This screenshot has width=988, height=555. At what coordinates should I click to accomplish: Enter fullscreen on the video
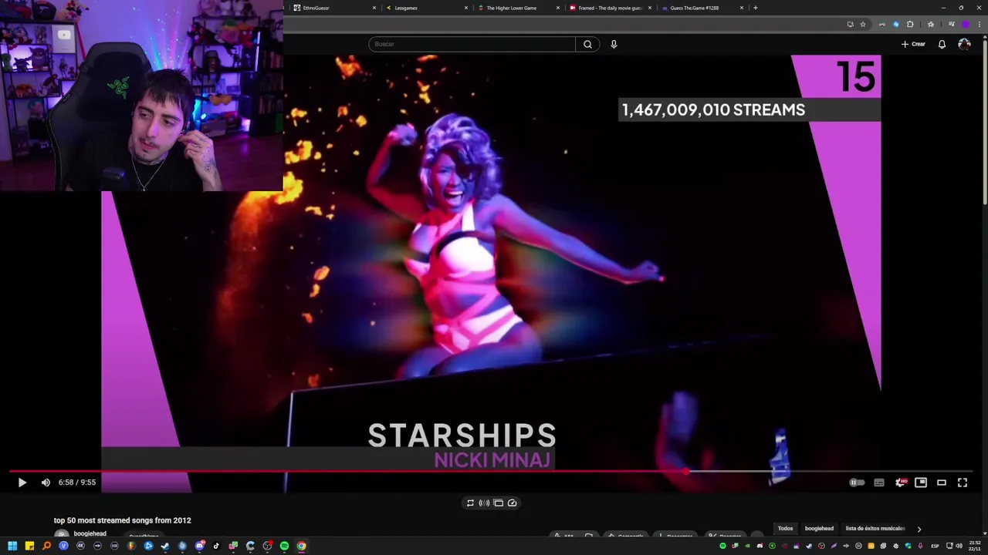(963, 483)
